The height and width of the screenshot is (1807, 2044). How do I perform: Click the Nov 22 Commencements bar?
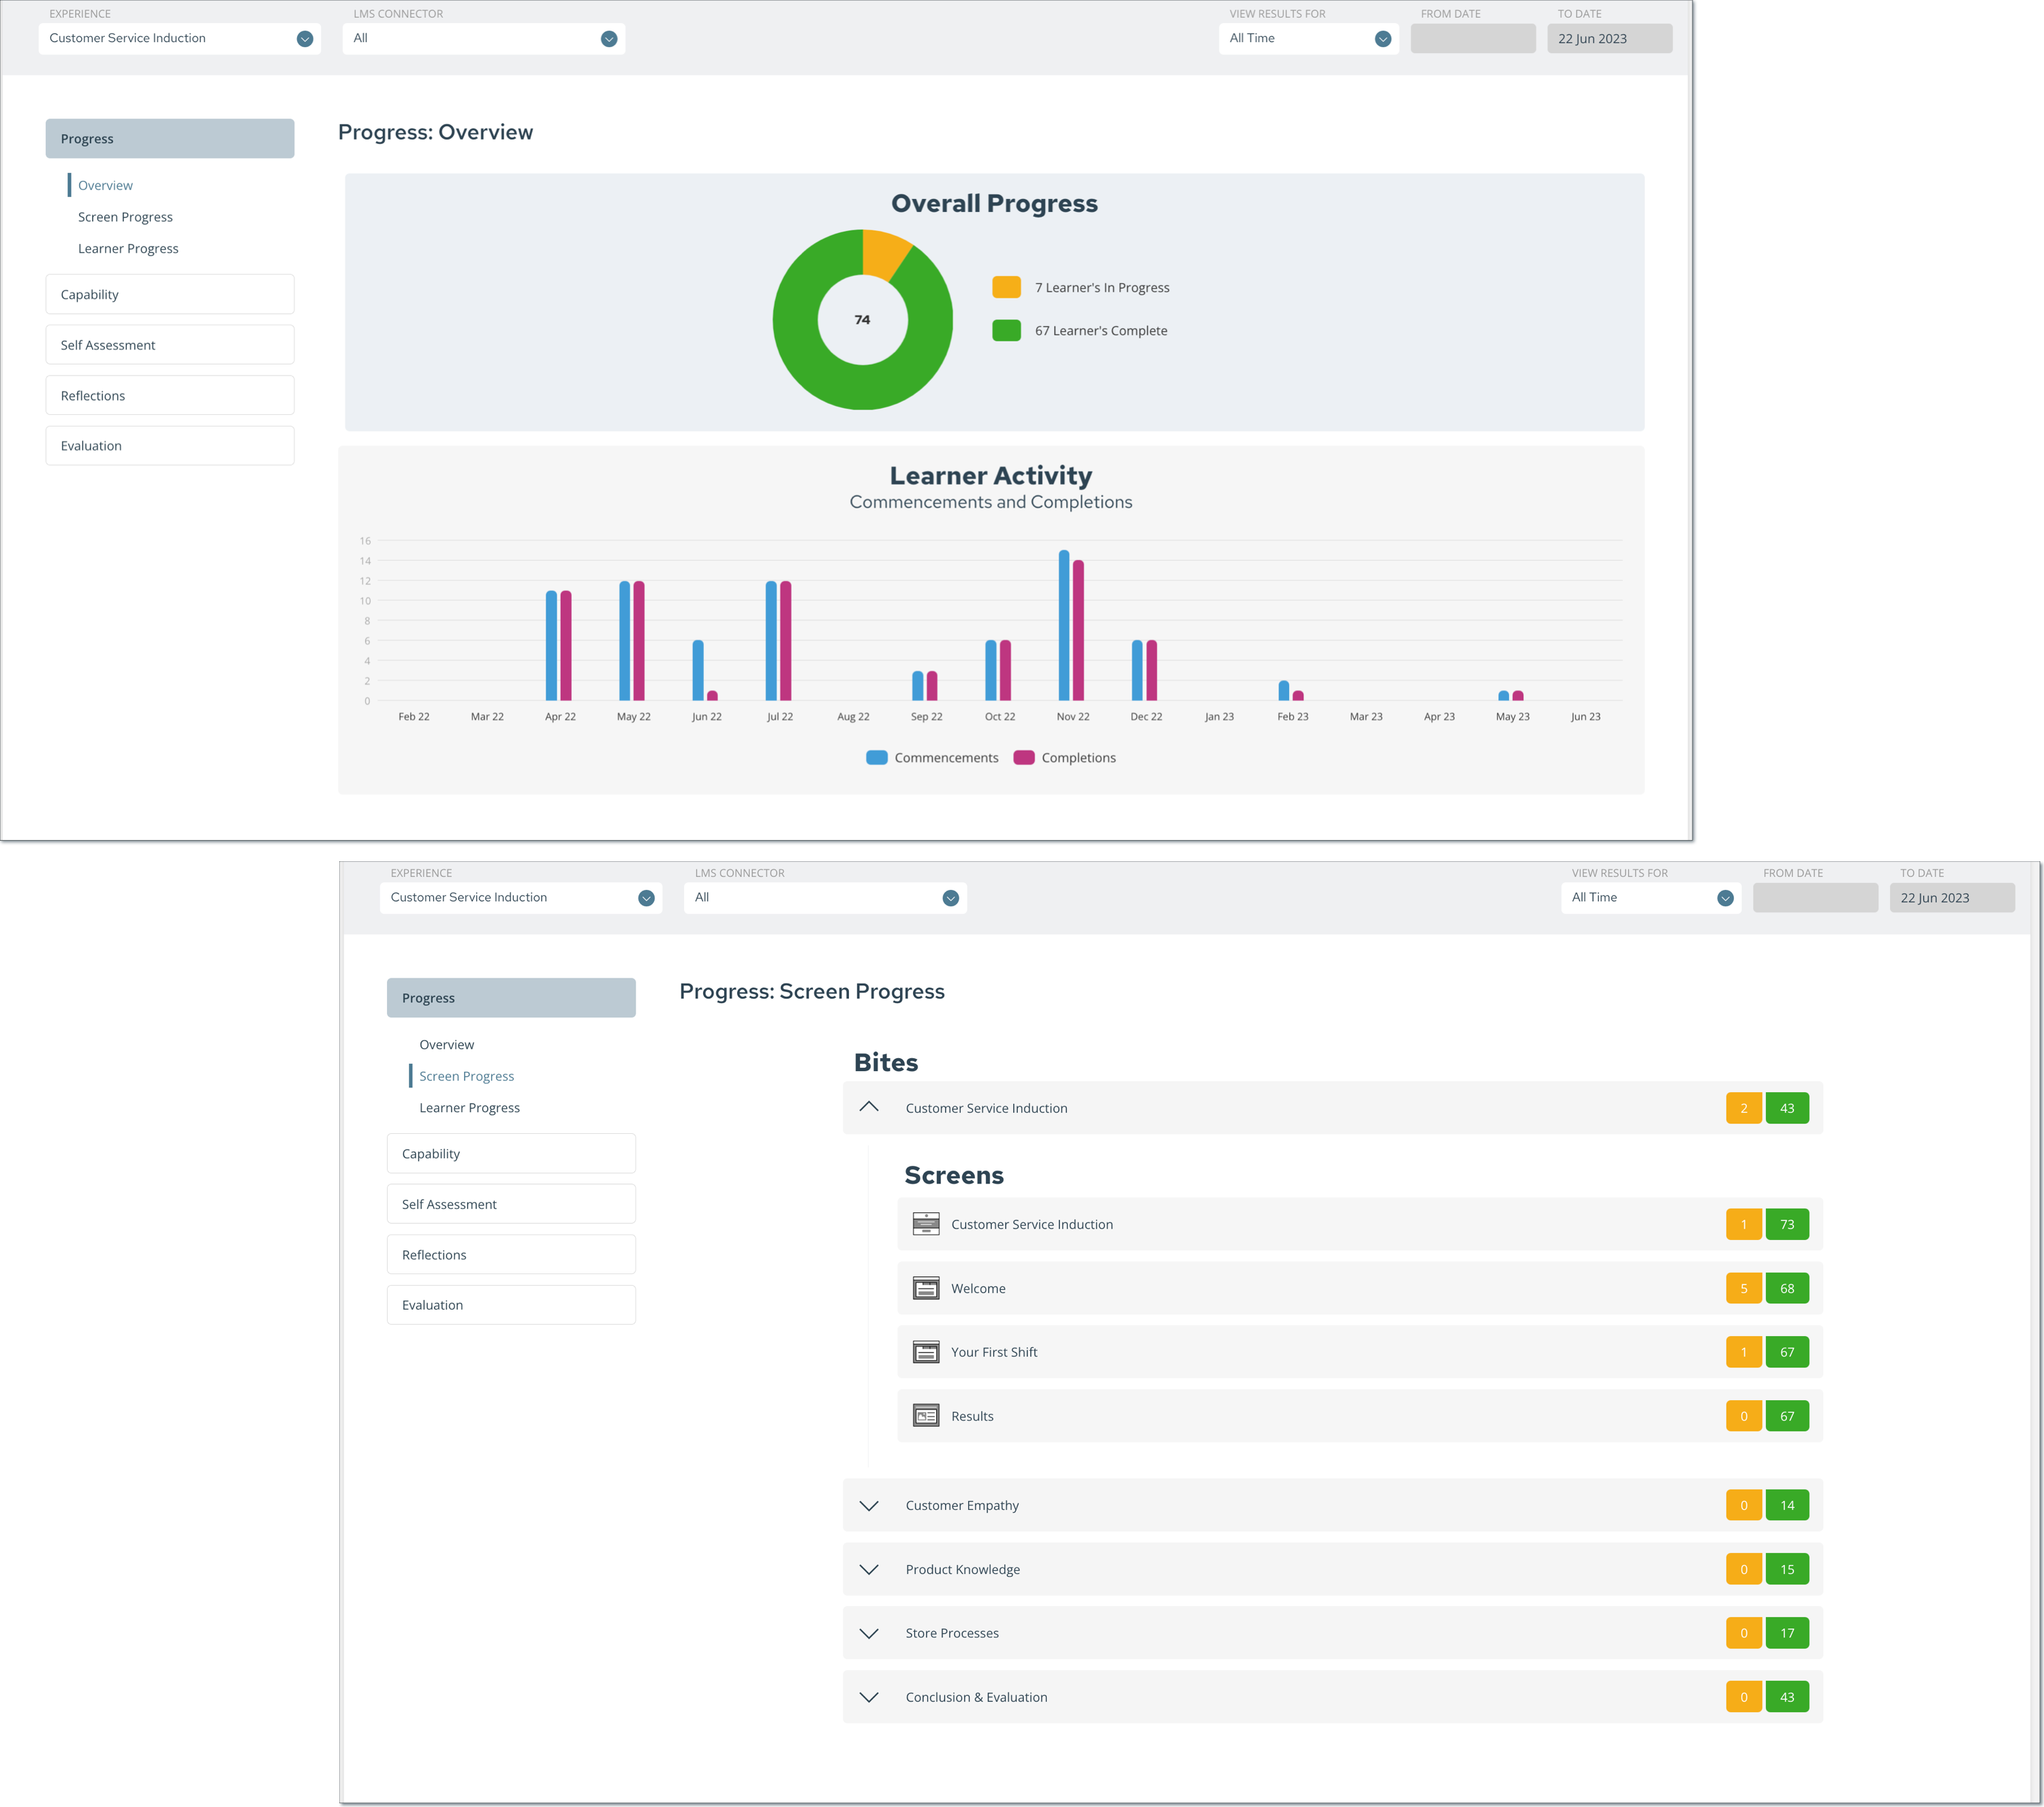(1064, 625)
